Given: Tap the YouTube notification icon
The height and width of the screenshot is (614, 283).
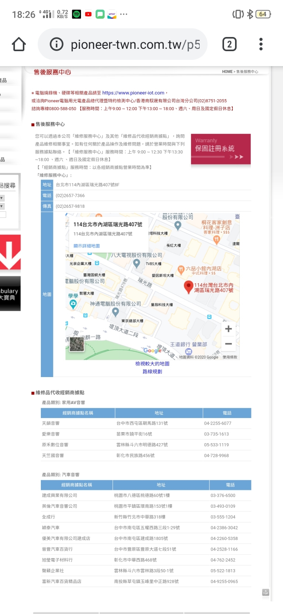Looking at the screenshot, I should click(x=88, y=15).
